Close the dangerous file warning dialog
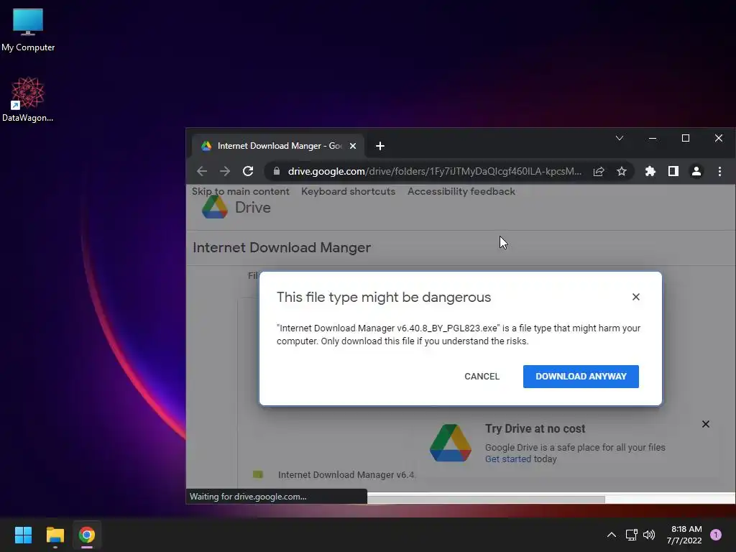This screenshot has height=552, width=736. [636, 297]
